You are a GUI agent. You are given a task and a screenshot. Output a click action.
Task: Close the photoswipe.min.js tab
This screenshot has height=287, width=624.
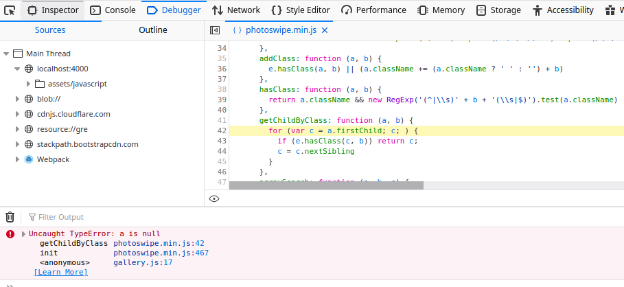324,30
